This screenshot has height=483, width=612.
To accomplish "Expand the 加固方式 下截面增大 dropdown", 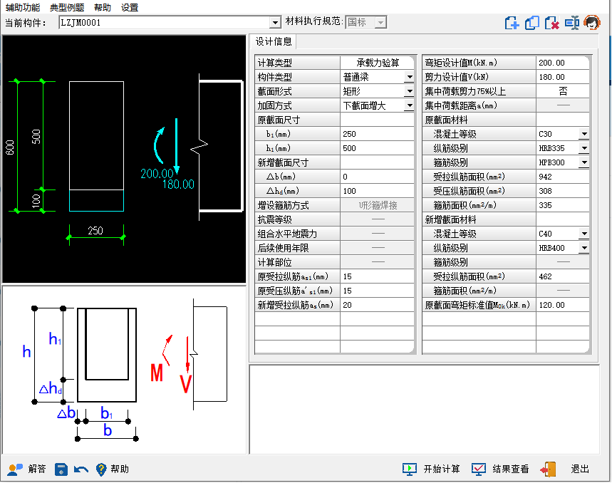I will coord(409,105).
